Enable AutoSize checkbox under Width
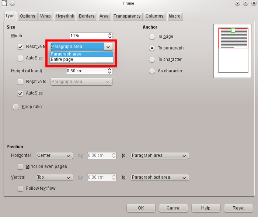 21,58
